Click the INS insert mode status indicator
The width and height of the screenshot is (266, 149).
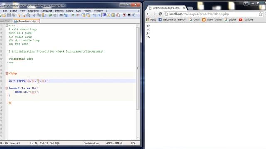[x=133, y=143]
